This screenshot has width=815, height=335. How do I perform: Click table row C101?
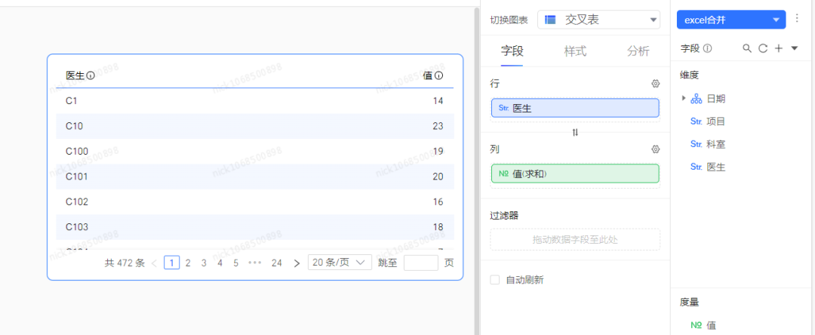coord(255,177)
